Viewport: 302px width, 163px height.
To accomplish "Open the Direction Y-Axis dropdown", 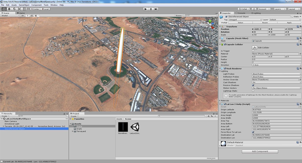I will click(277, 65).
